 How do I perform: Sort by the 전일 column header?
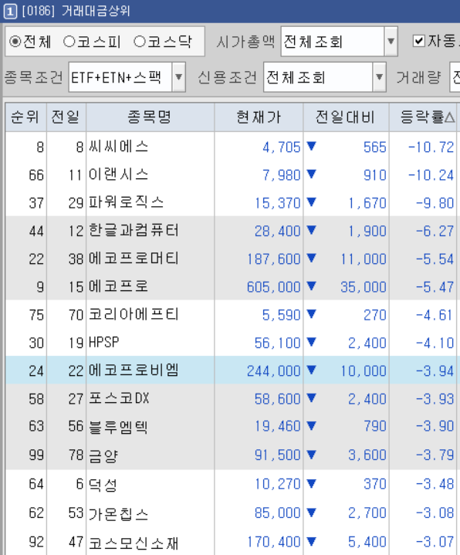click(x=66, y=117)
